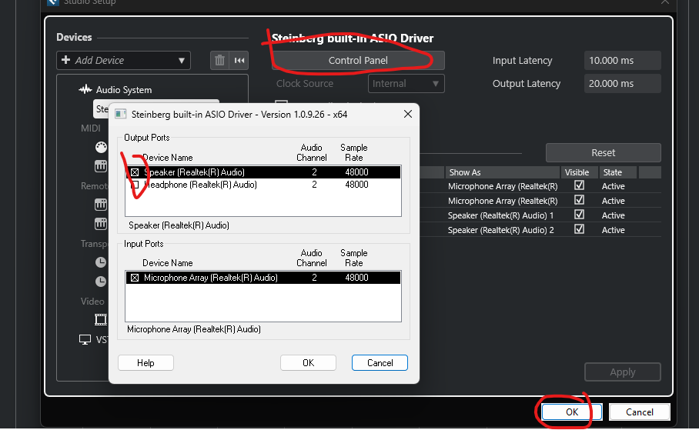Screen dimensions: 699x430
Task: Click the trash icon to remove device
Action: coord(219,60)
